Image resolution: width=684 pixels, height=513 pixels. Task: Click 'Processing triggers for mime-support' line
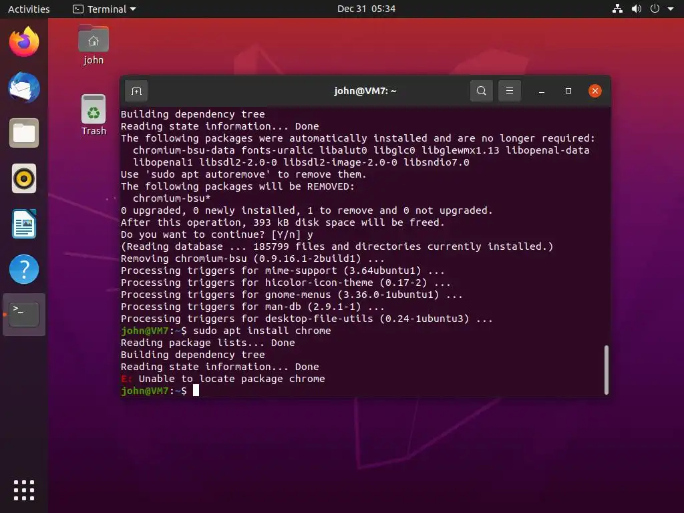click(x=283, y=271)
